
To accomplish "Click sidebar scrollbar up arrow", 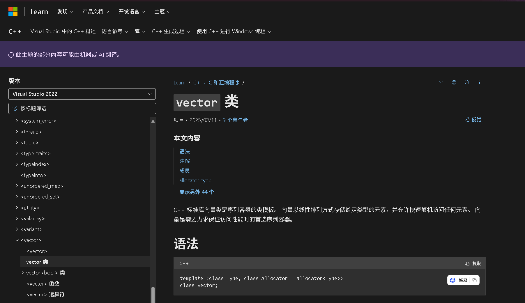I will pyautogui.click(x=153, y=121).
